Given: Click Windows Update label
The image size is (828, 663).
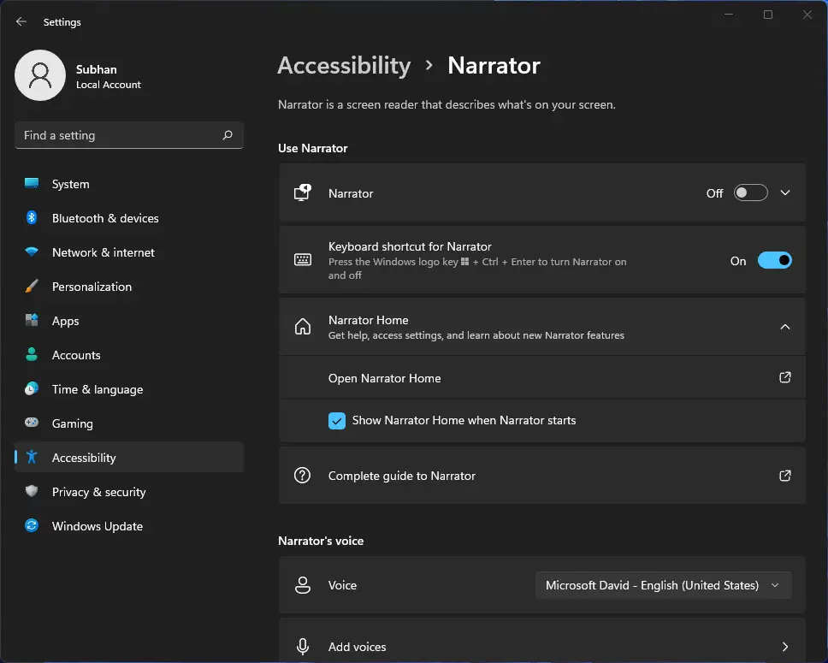Looking at the screenshot, I should pyautogui.click(x=98, y=526).
